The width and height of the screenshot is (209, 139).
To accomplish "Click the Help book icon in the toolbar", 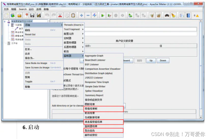I will point(188,16).
